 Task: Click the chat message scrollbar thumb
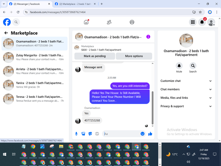[152, 108]
